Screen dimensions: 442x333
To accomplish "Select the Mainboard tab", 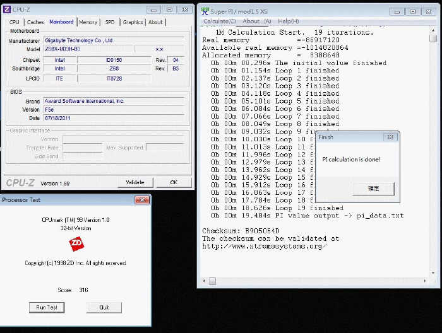I will (x=61, y=22).
